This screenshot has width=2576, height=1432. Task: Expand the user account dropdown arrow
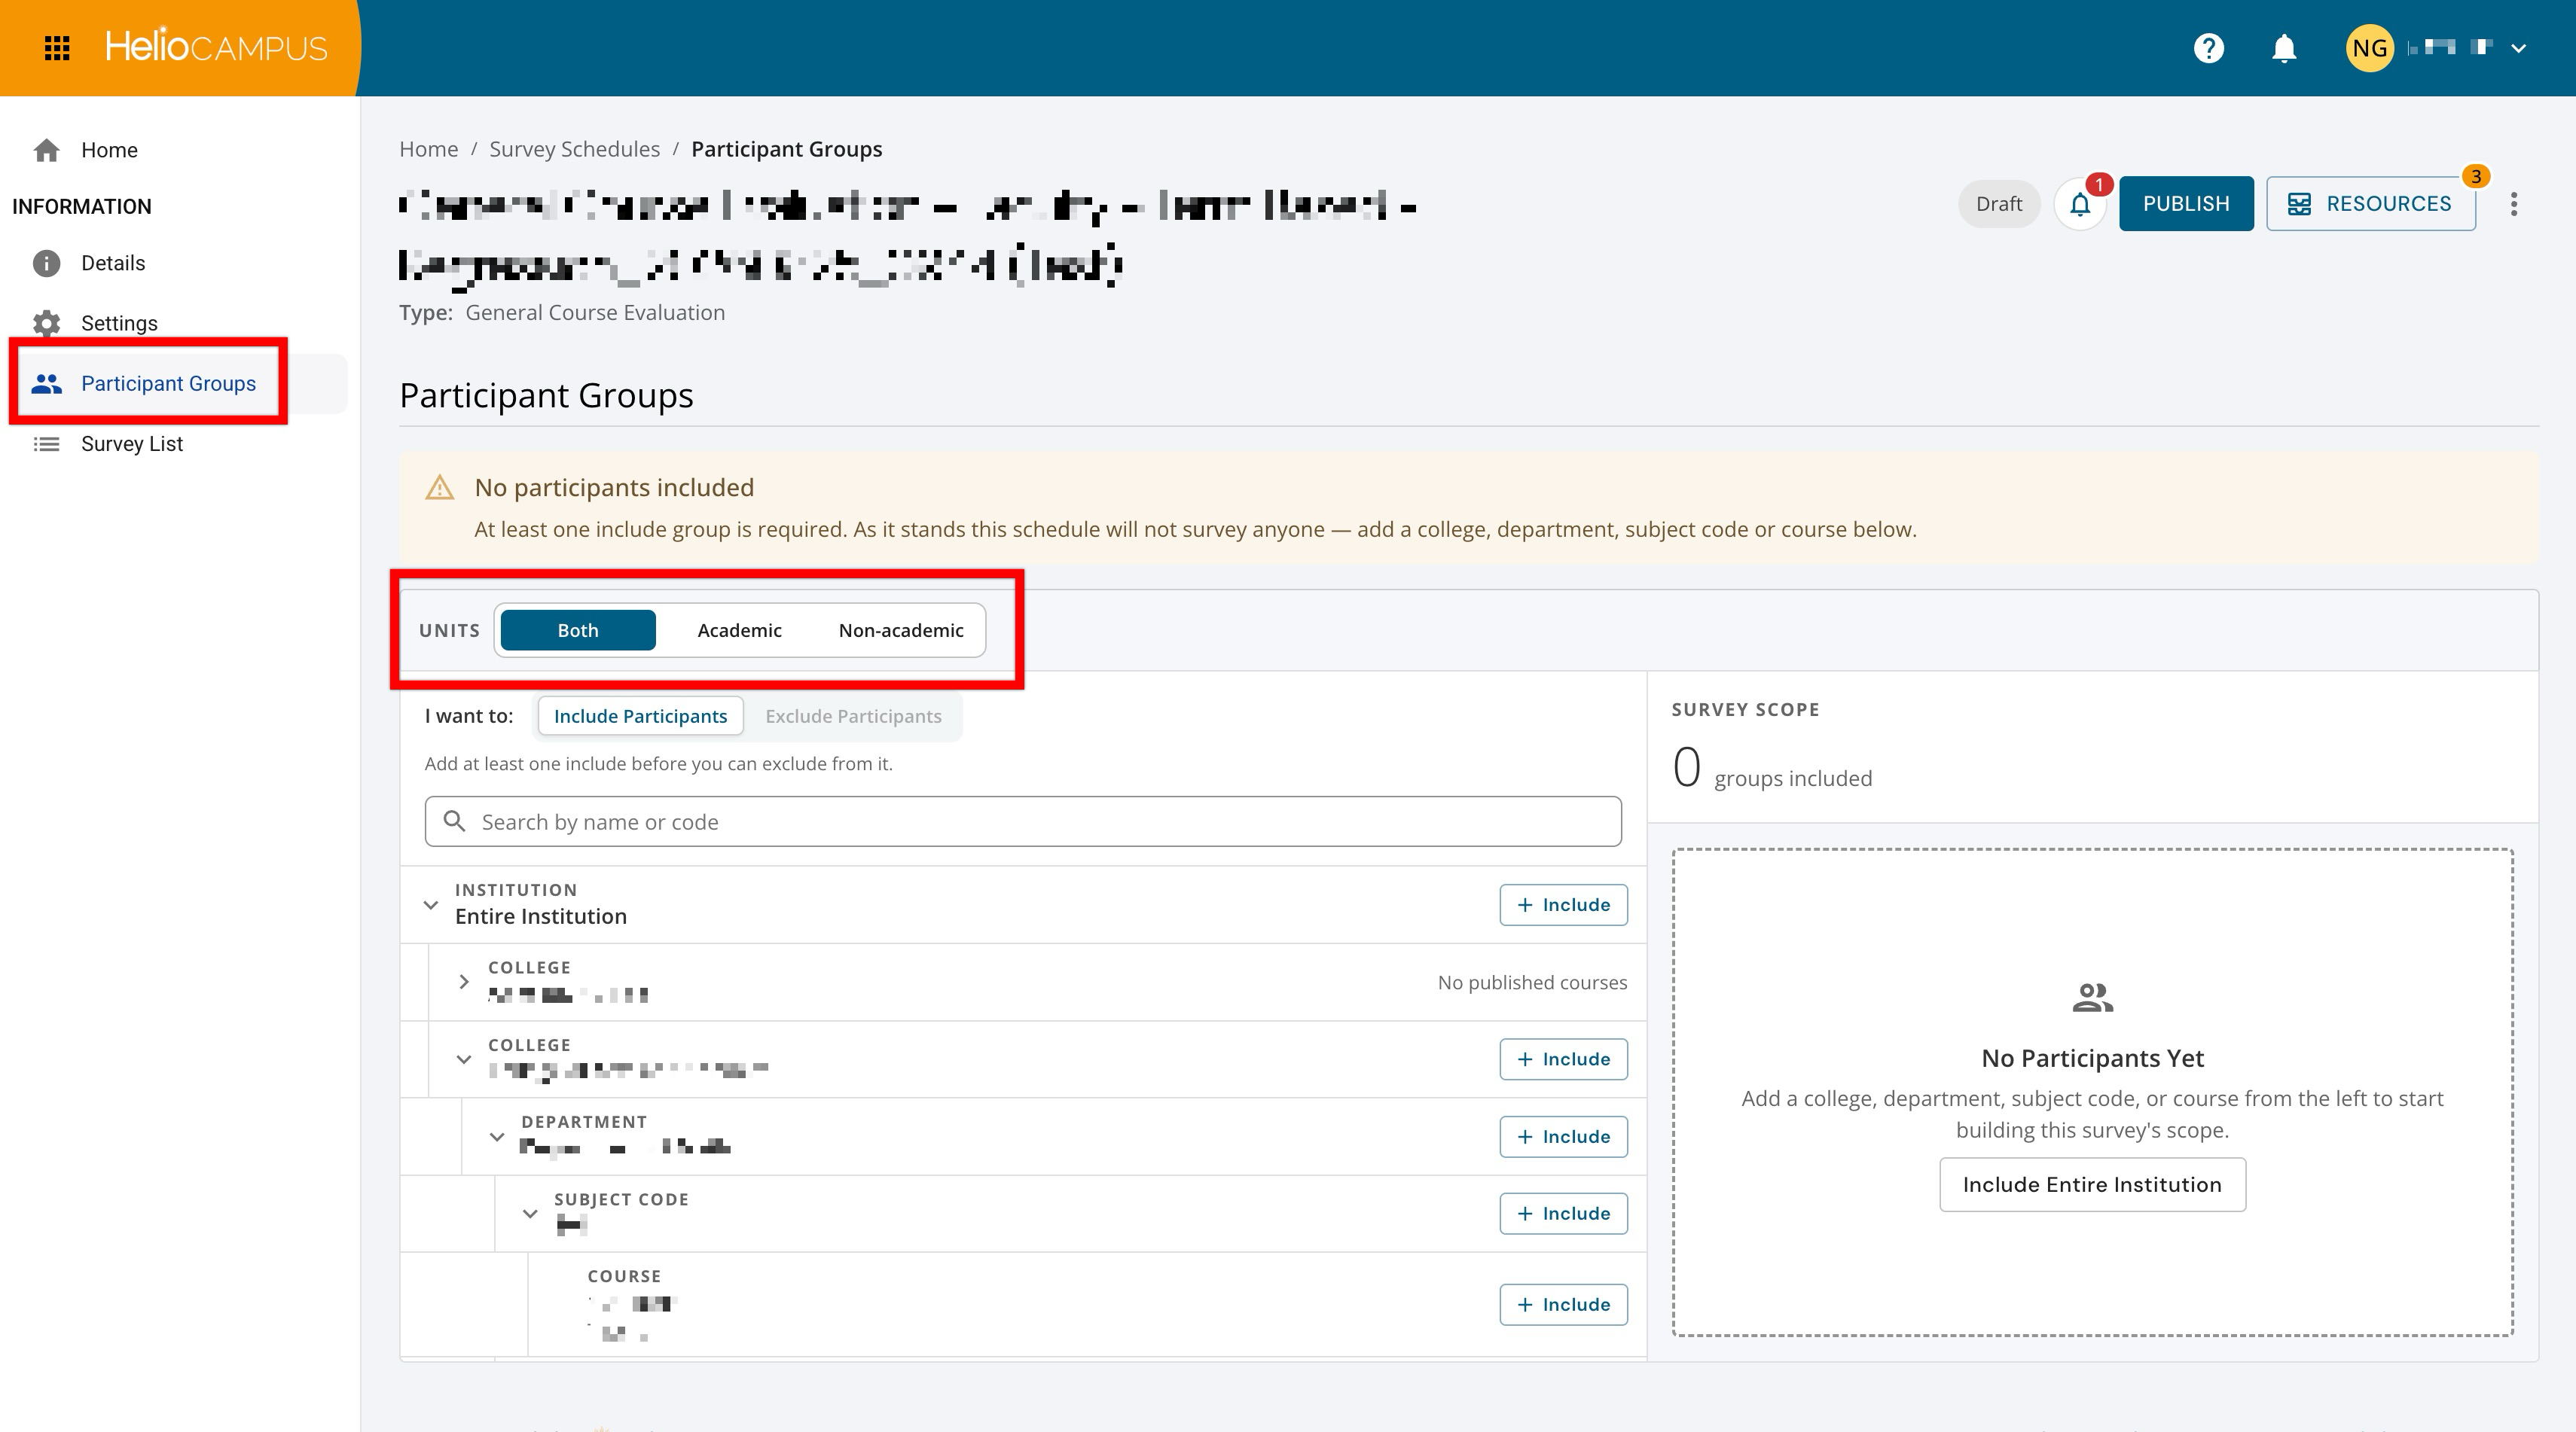[2519, 48]
